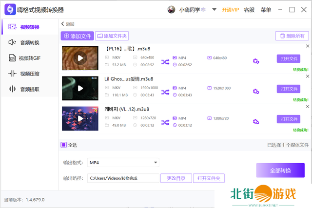312x208 pixels.
Task: Expand the 输出格式 MP4 dropdown
Action: pyautogui.click(x=156, y=163)
